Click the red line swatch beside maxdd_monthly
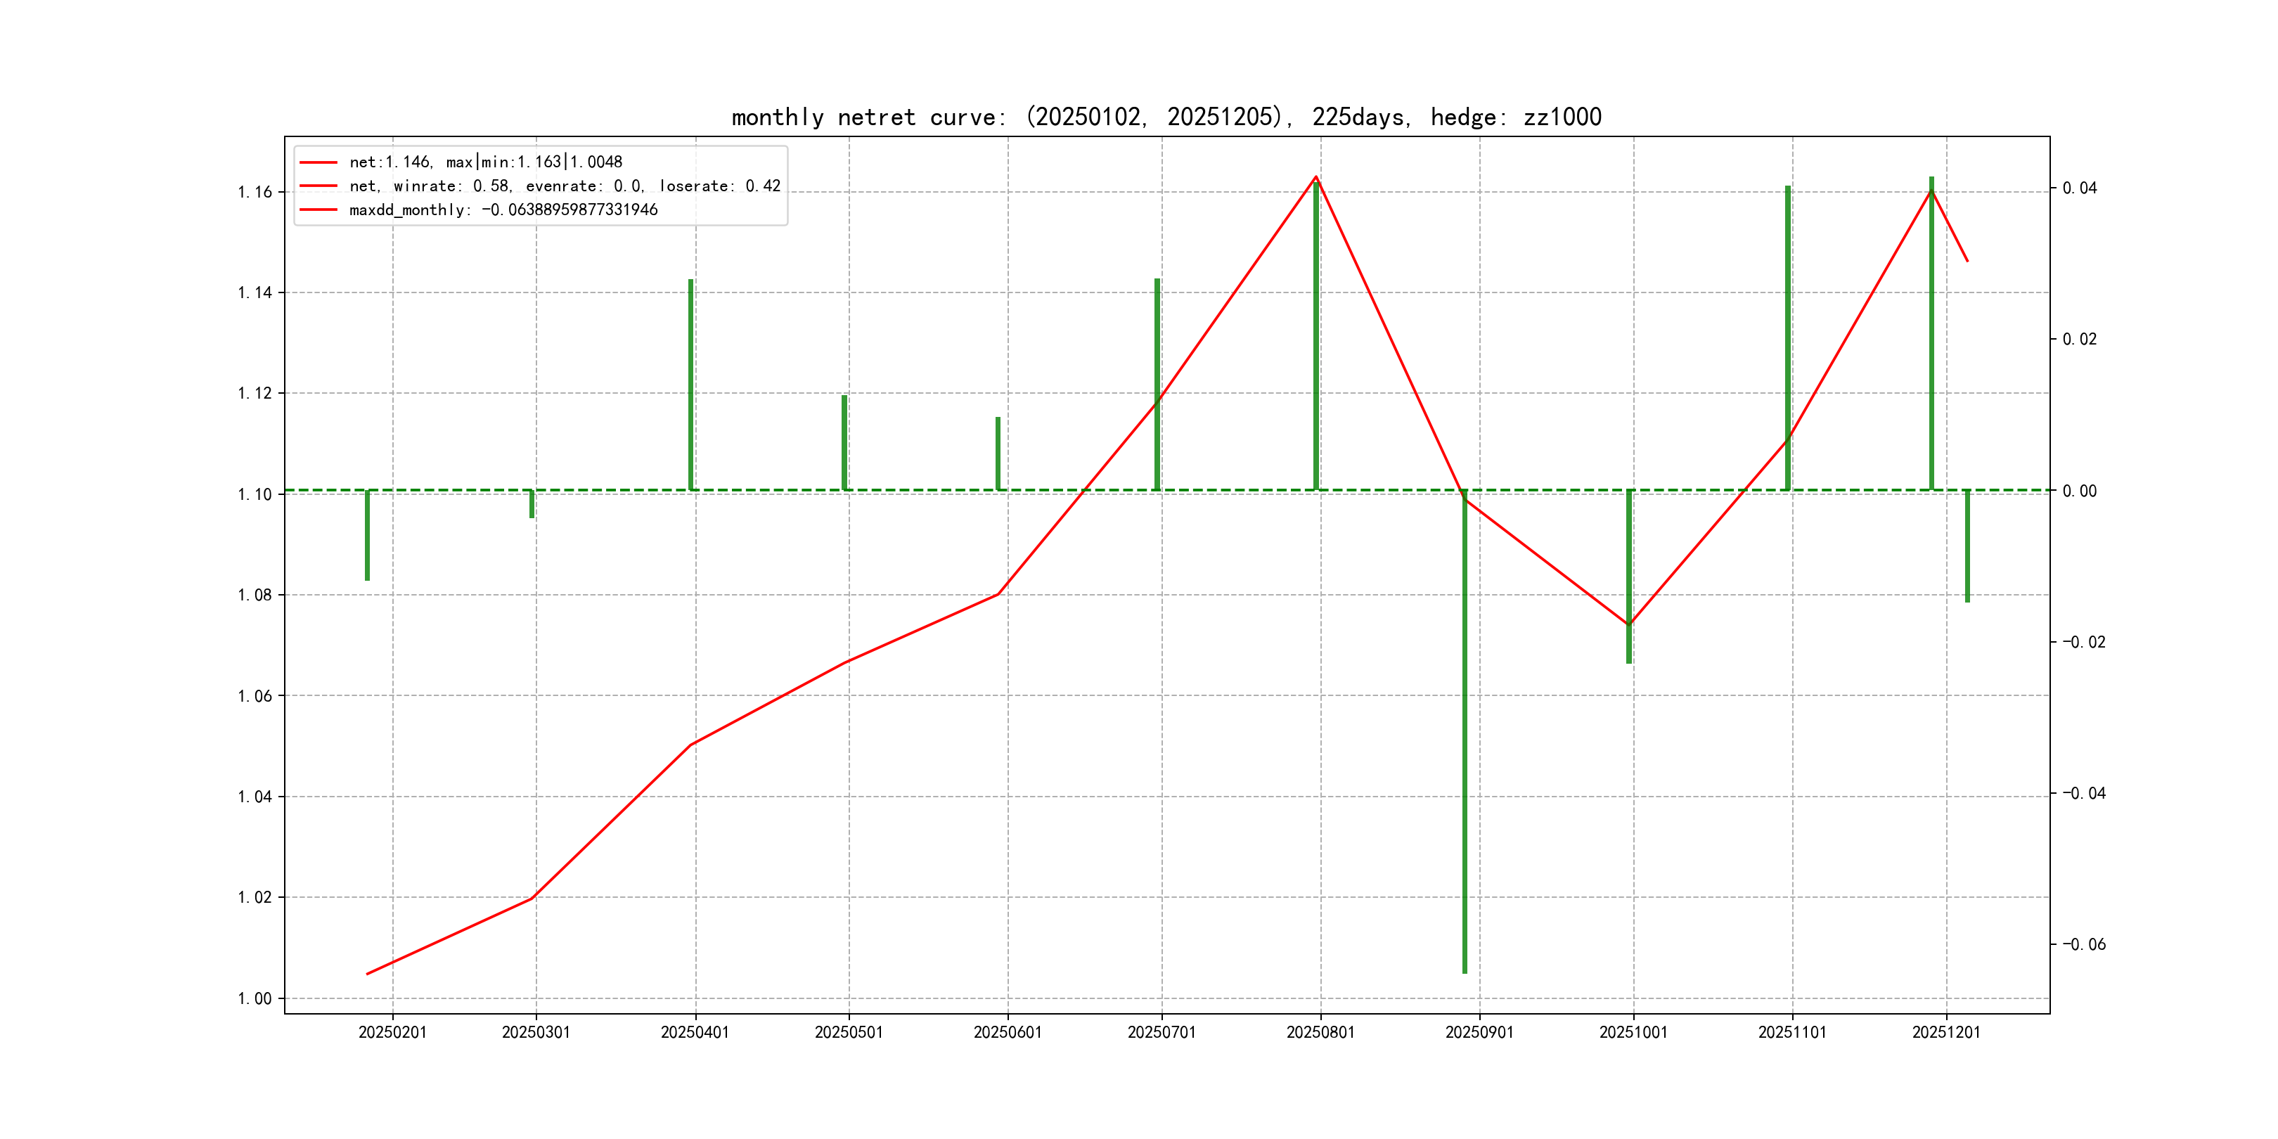2278x1139 pixels. [x=318, y=210]
